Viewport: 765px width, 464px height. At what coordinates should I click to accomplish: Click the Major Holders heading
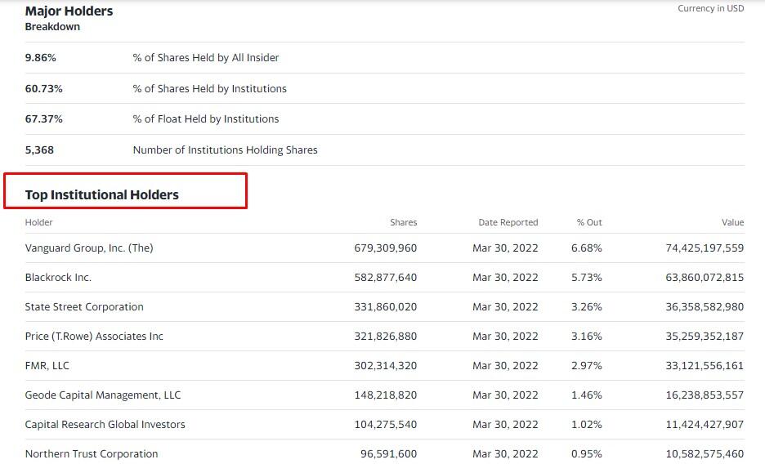[x=69, y=11]
